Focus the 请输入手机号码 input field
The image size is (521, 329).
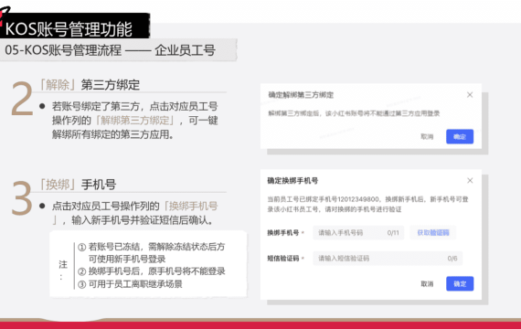(358, 233)
